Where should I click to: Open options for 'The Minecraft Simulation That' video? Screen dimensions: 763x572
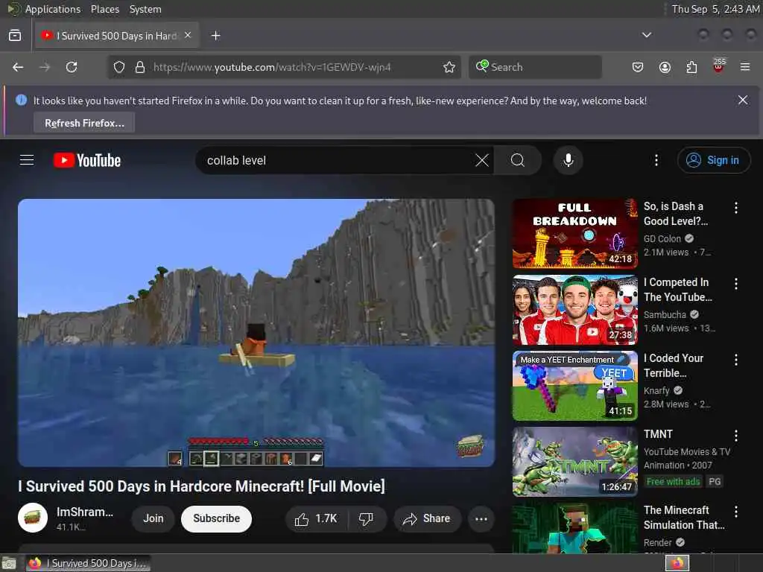coord(735,511)
